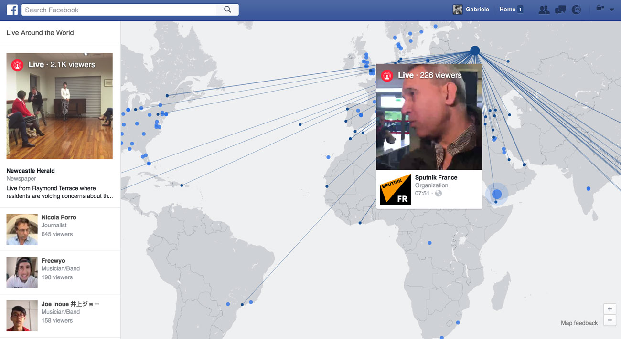Viewport: 621px width, 339px height.
Task: Click the large highlighted map dot in East Africa
Action: tap(497, 194)
